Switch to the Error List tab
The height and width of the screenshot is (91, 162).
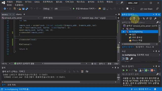click(x=11, y=85)
